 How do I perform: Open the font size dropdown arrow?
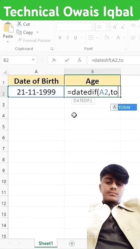(x=108, y=27)
